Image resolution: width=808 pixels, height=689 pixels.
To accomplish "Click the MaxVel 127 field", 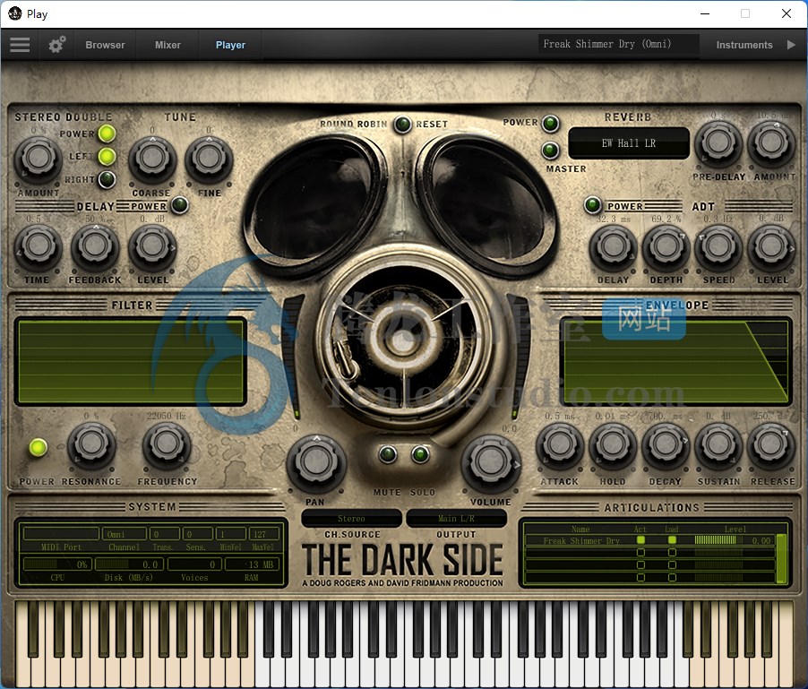I will pyautogui.click(x=264, y=534).
